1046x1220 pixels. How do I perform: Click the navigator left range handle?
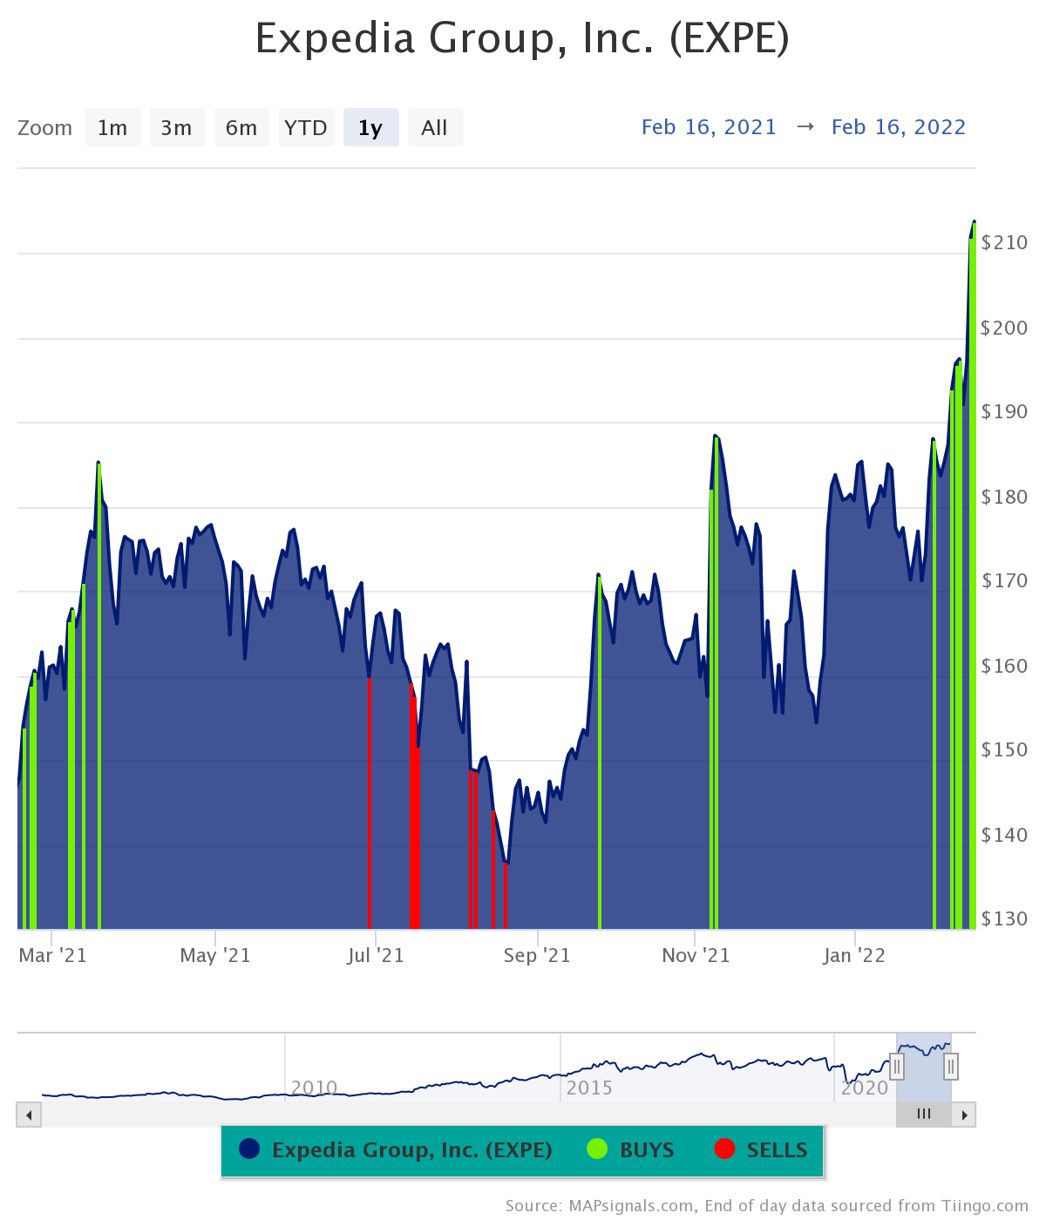897,1066
